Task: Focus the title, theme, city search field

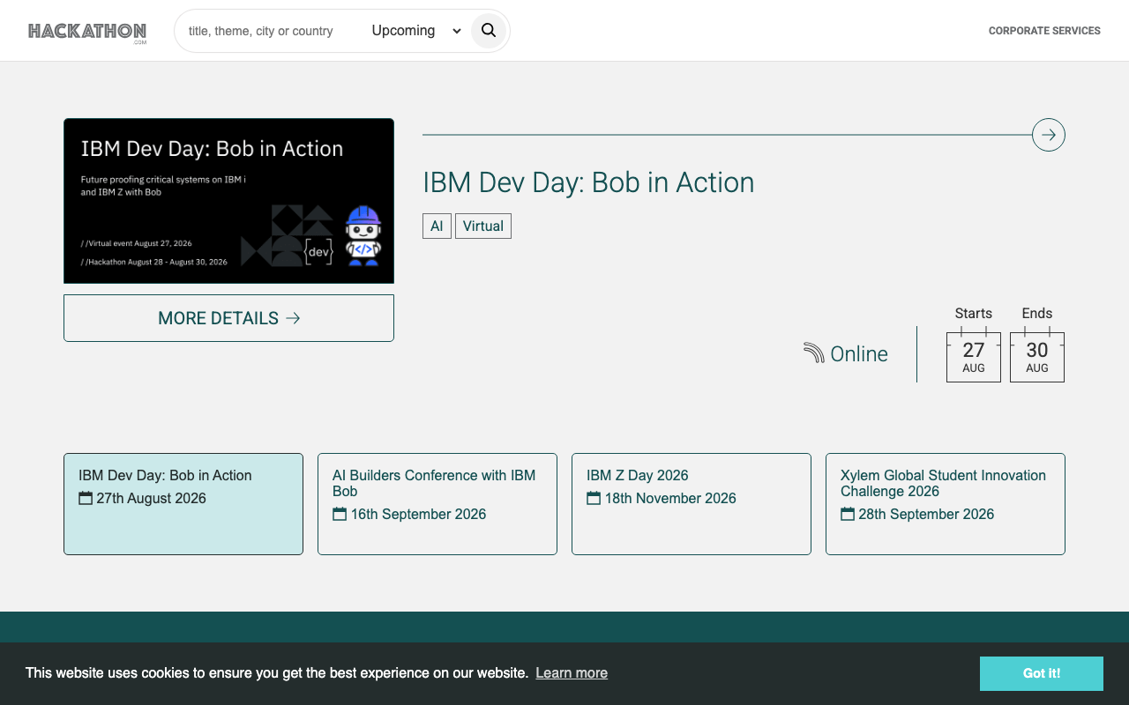Action: 272,31
